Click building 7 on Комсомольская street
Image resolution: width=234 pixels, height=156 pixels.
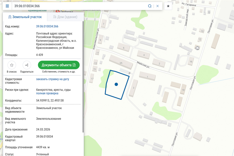point(104,24)
